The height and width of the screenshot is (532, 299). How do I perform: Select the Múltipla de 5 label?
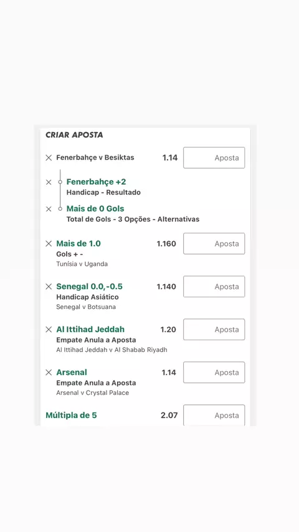click(71, 416)
